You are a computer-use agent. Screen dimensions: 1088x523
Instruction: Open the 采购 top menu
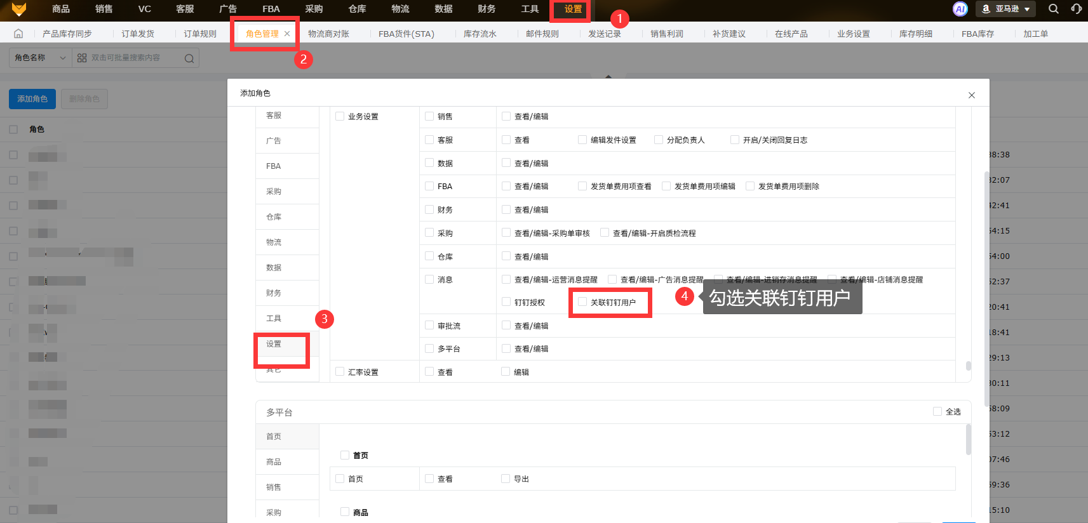[x=314, y=9]
